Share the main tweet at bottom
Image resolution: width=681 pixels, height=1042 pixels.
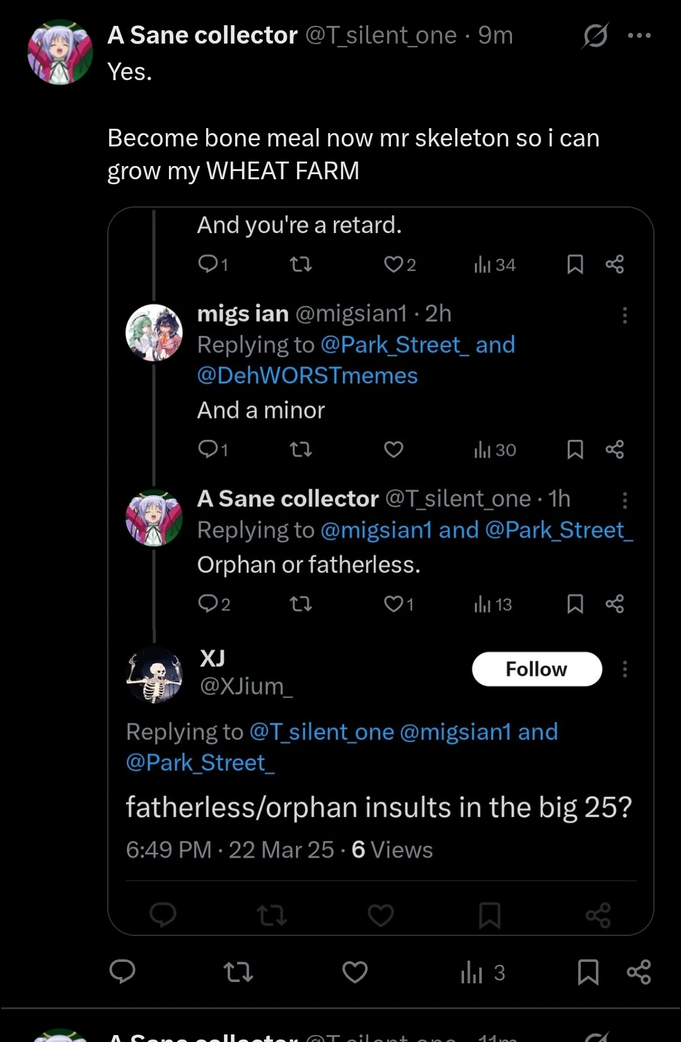pyautogui.click(x=639, y=972)
